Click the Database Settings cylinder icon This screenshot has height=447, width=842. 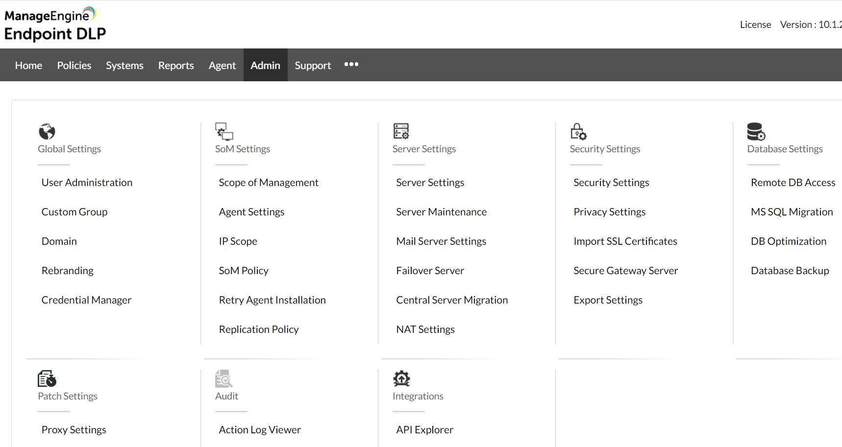pyautogui.click(x=756, y=131)
